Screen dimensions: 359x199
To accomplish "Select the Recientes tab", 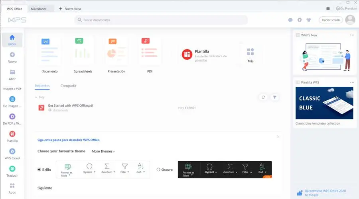I will (x=42, y=86).
